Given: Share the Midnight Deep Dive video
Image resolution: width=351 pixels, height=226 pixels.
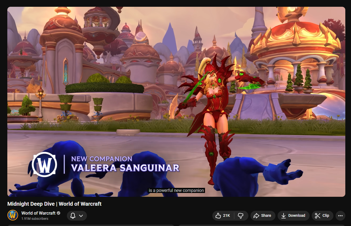Looking at the screenshot, I should pos(263,216).
